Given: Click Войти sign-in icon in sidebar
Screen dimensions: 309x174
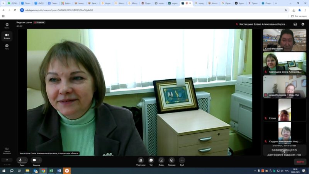Looking at the screenshot, I should [x=7, y=26].
